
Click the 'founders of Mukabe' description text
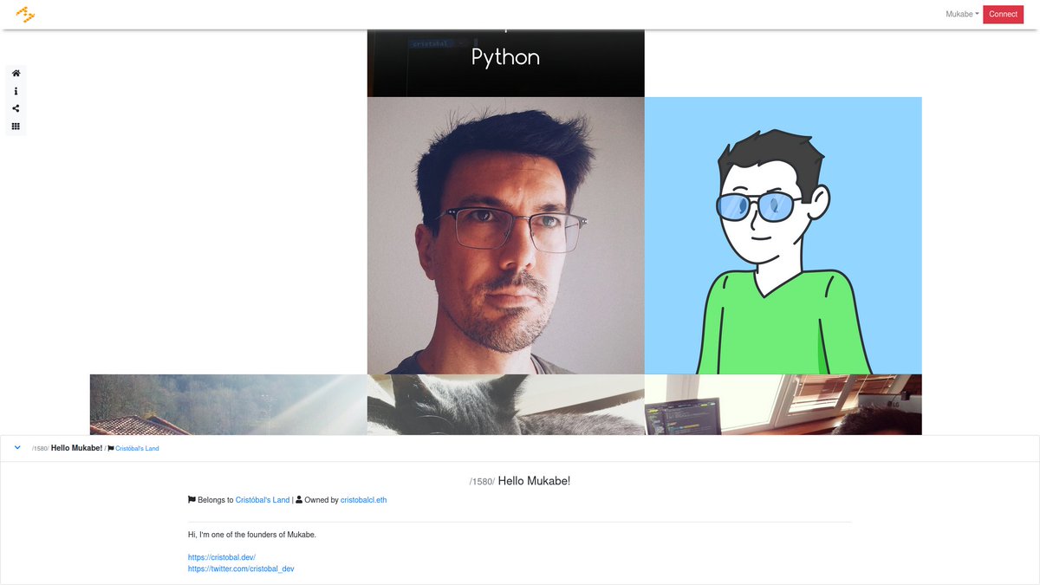tap(252, 535)
